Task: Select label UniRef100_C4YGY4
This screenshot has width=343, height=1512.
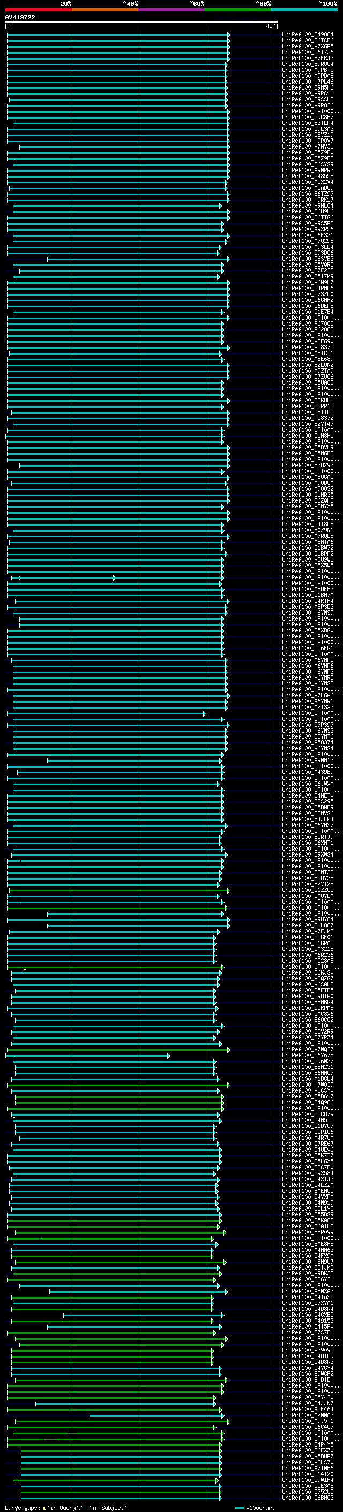Action: coord(308,1368)
